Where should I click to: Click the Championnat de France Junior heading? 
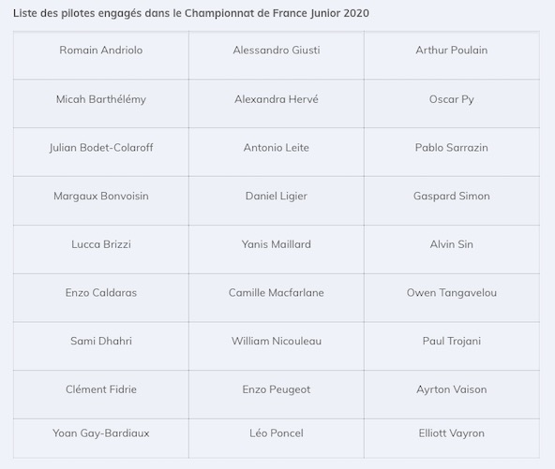[x=191, y=13]
